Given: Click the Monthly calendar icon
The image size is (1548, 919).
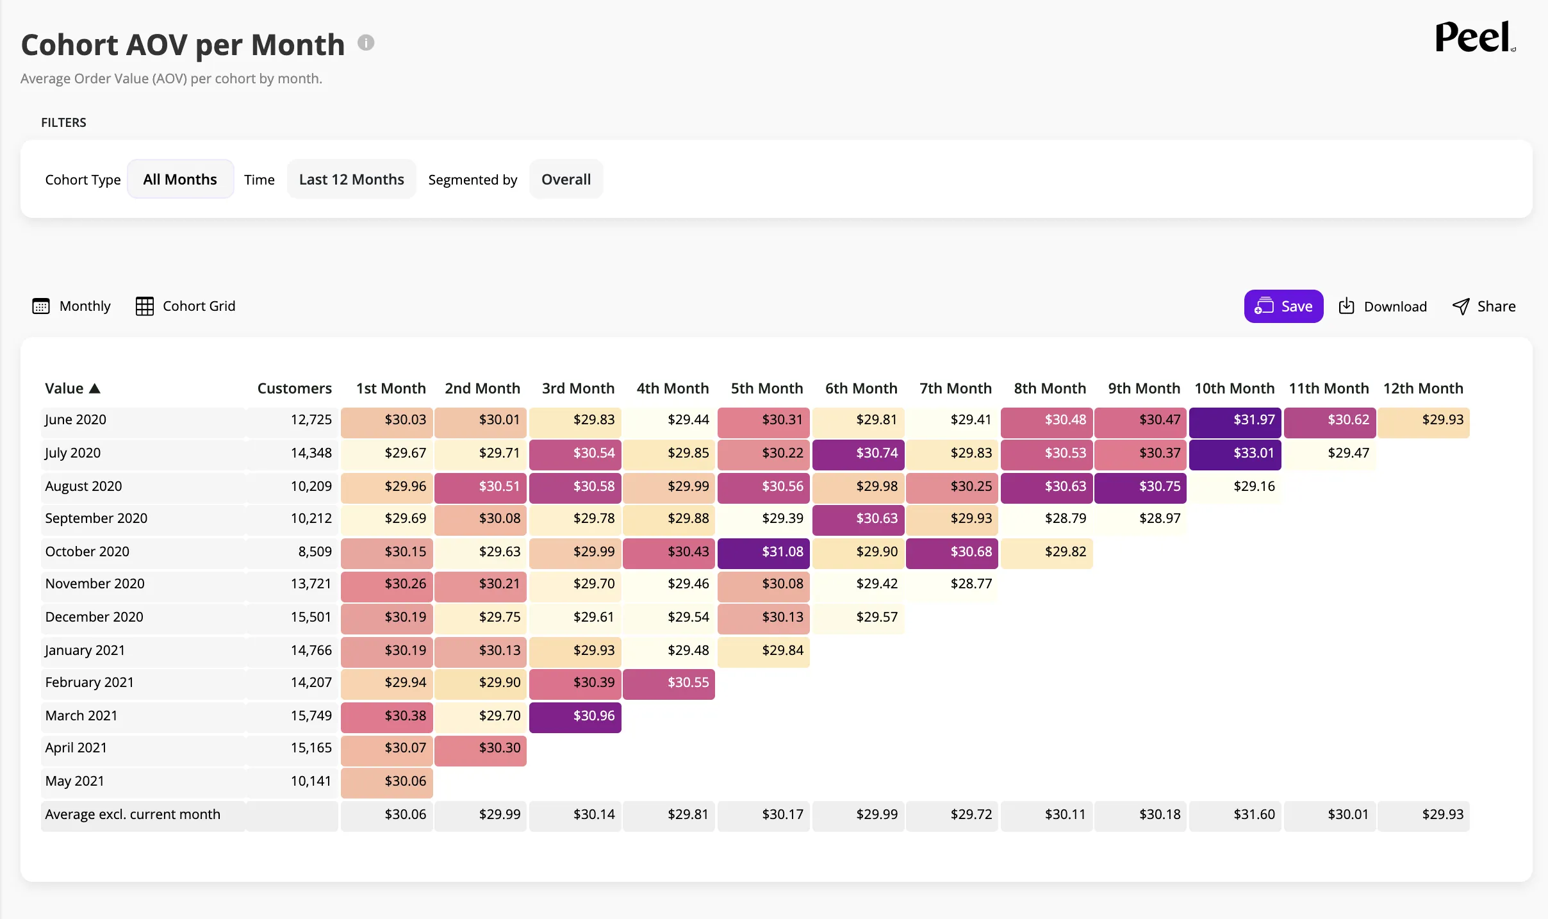Looking at the screenshot, I should click(x=41, y=306).
